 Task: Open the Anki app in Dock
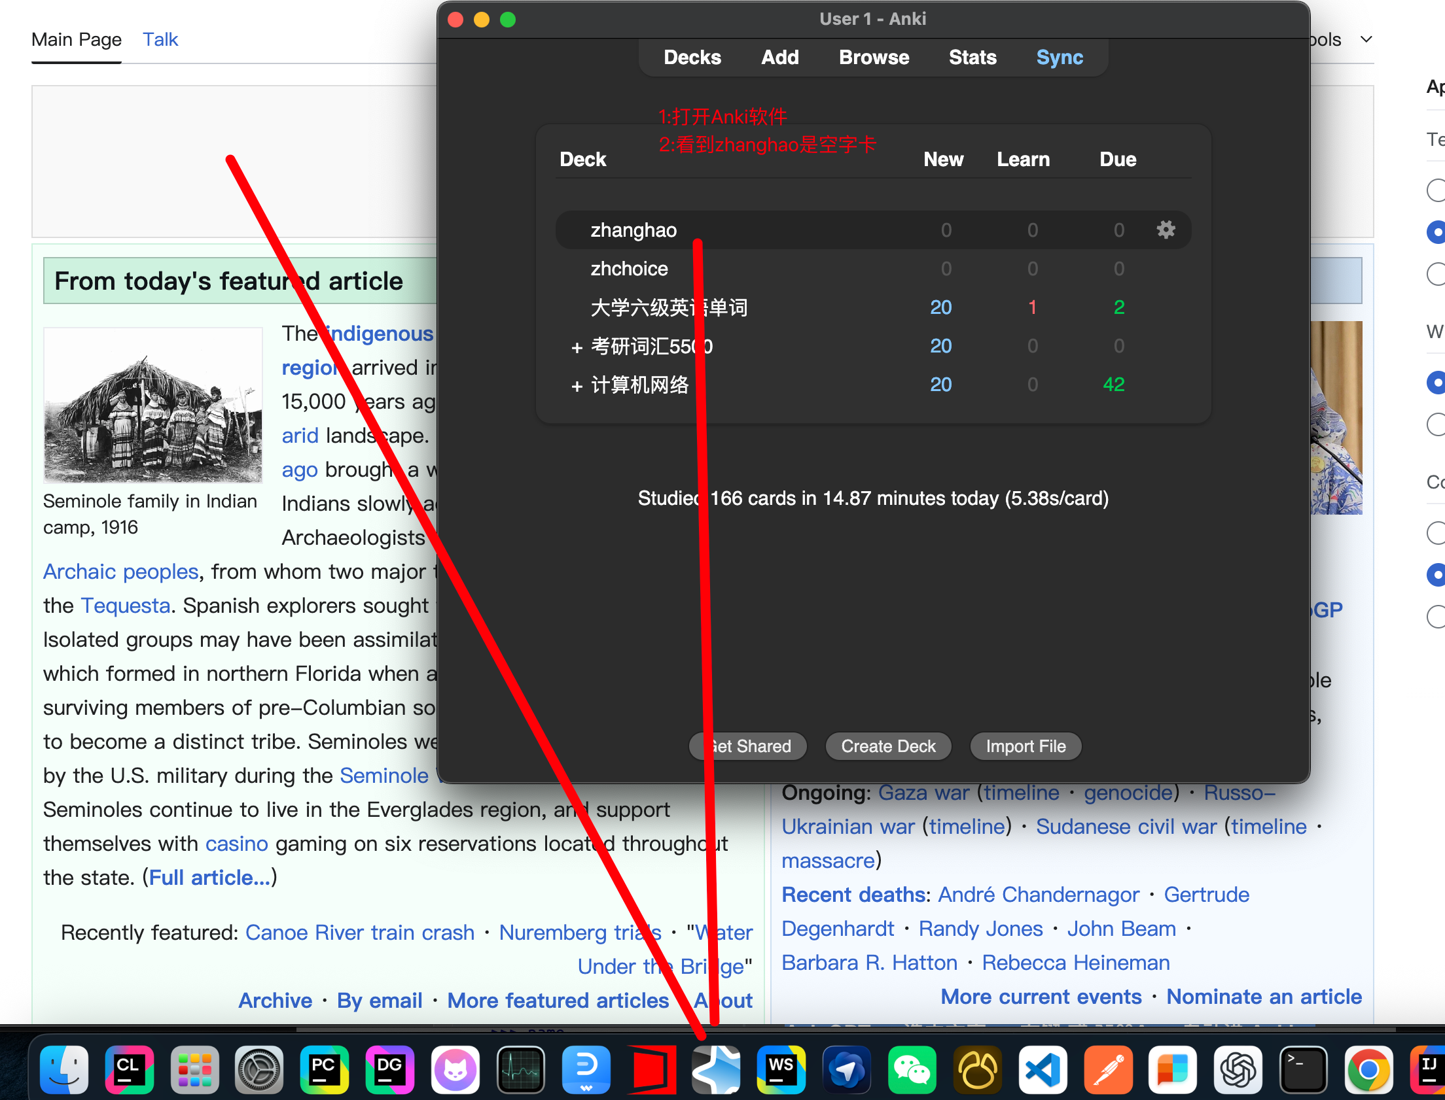point(716,1070)
